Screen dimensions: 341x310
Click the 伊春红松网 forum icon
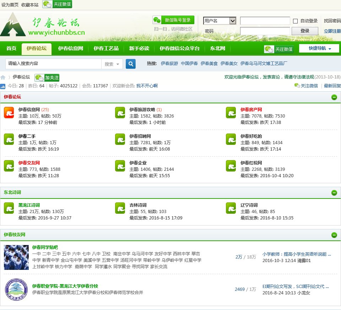231,166
